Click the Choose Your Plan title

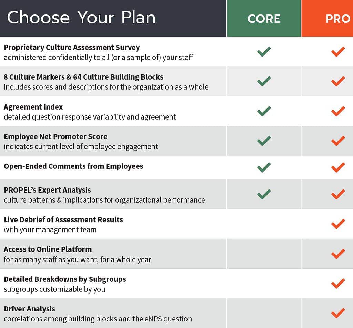[81, 18]
